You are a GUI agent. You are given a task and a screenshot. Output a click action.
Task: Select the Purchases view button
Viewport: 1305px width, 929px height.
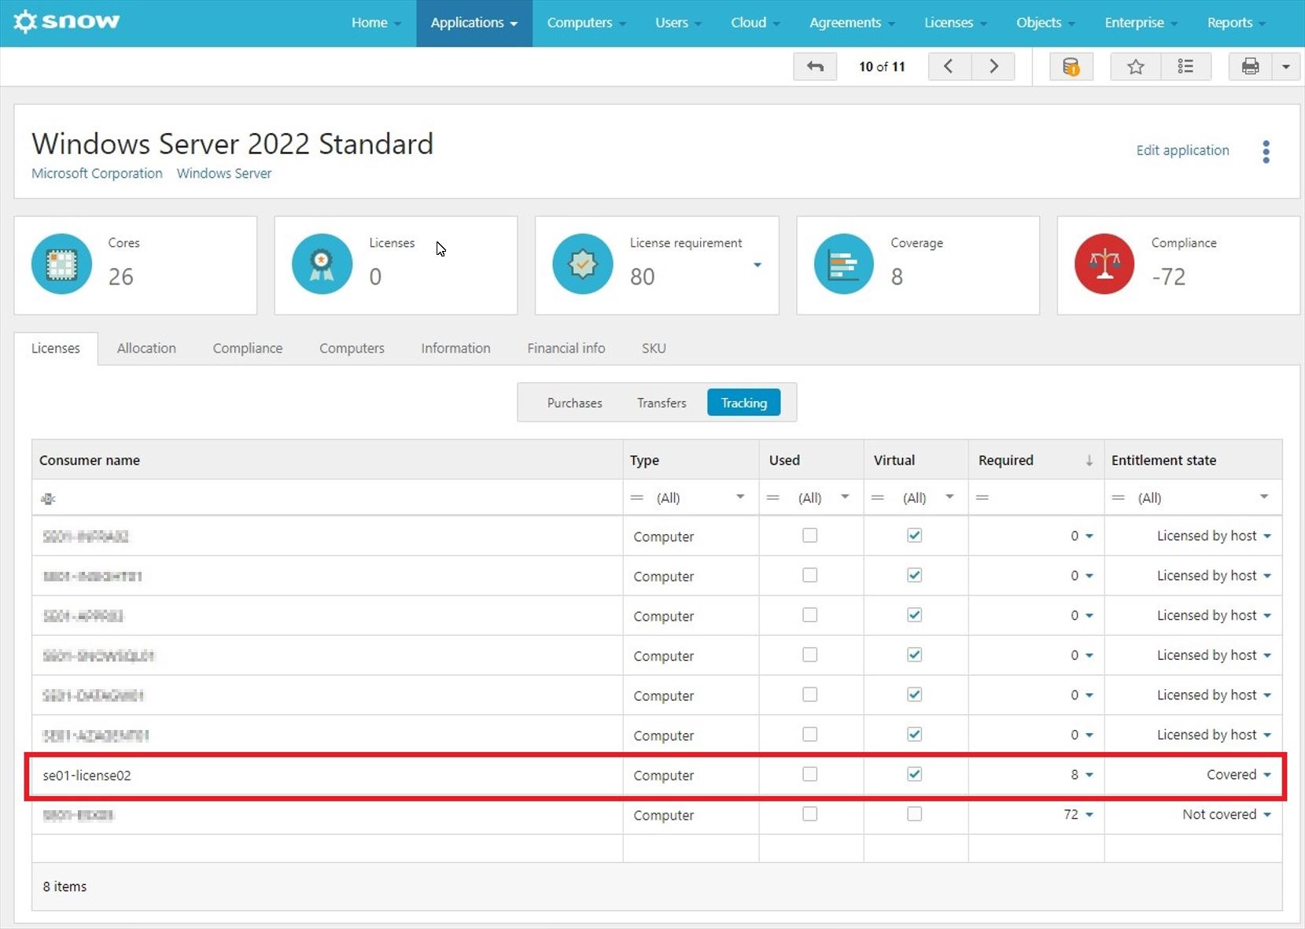574,403
